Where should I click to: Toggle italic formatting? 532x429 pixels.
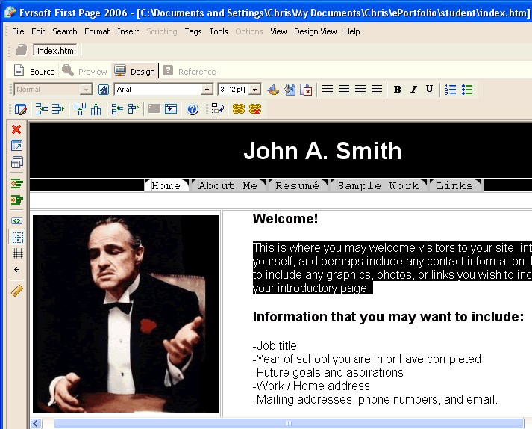pos(413,90)
